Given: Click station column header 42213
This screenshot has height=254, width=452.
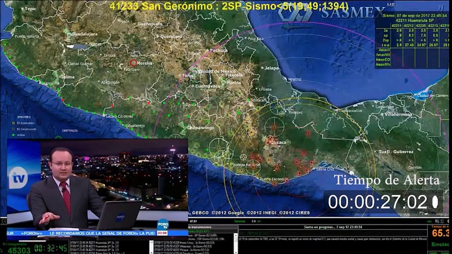Looking at the screenshot, I should (433, 25).
